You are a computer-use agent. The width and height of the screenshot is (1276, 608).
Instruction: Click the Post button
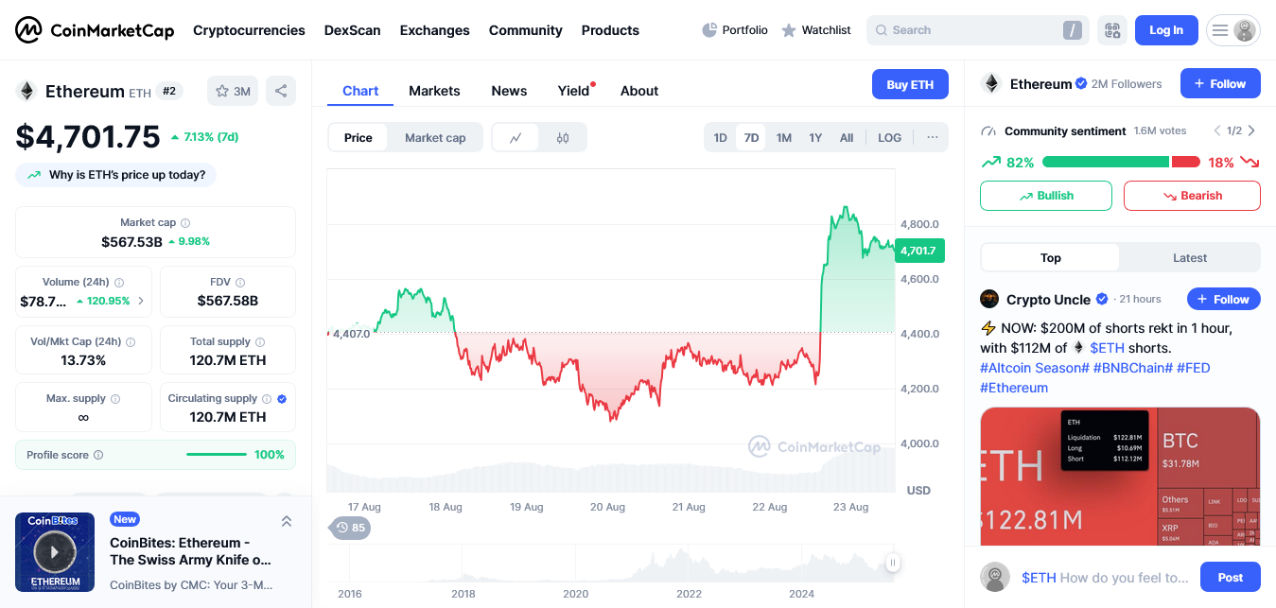point(1231,577)
